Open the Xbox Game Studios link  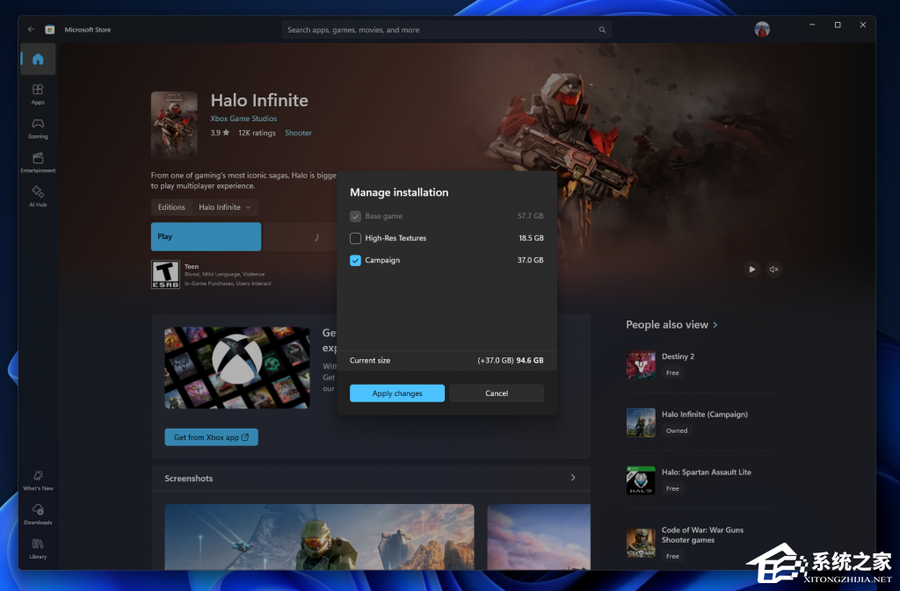point(243,118)
